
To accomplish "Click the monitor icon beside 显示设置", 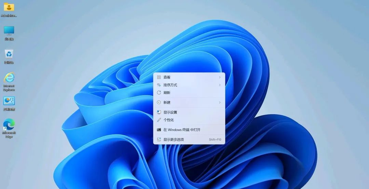I will [x=159, y=112].
